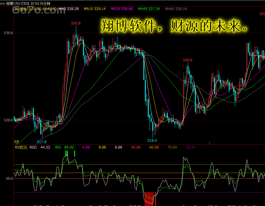
Task: Click the orange 60.00 RSI level value
Action: (x=154, y=147)
